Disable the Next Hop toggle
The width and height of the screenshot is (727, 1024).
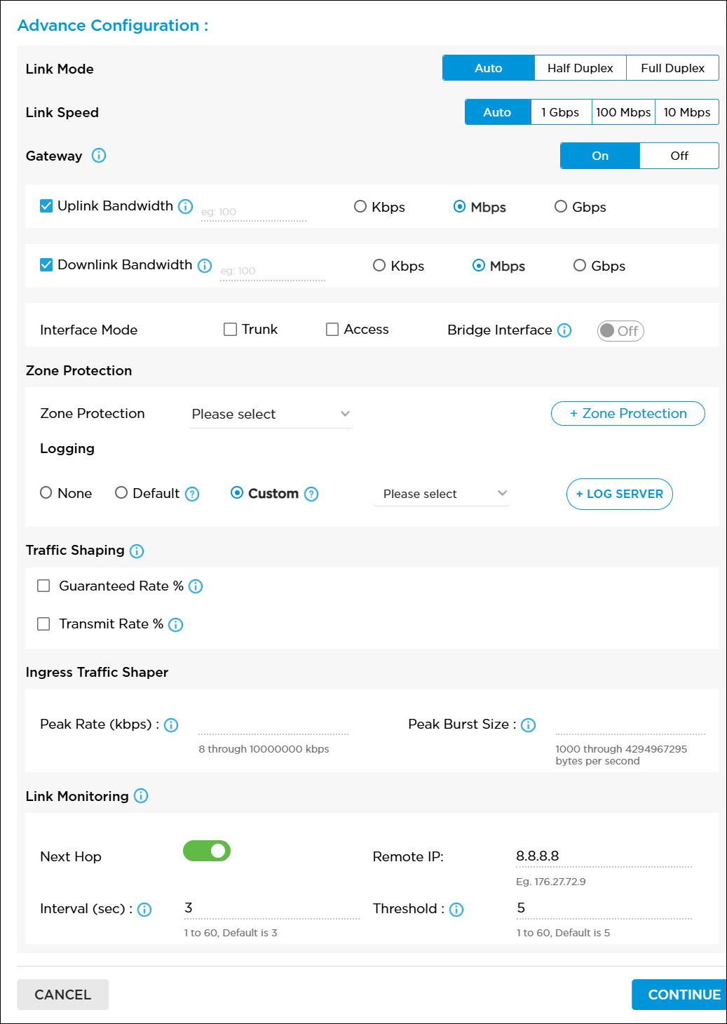coord(206,851)
